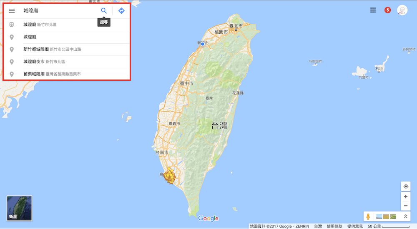Click the 臺北市 map label

(x=236, y=26)
